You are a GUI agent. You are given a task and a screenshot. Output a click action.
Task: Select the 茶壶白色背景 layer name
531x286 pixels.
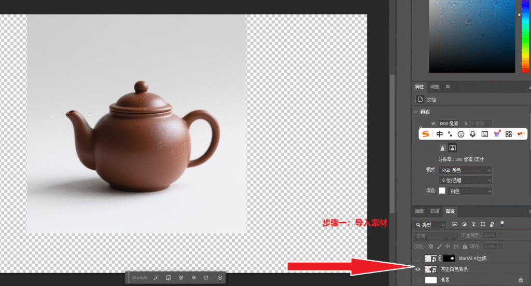click(454, 269)
